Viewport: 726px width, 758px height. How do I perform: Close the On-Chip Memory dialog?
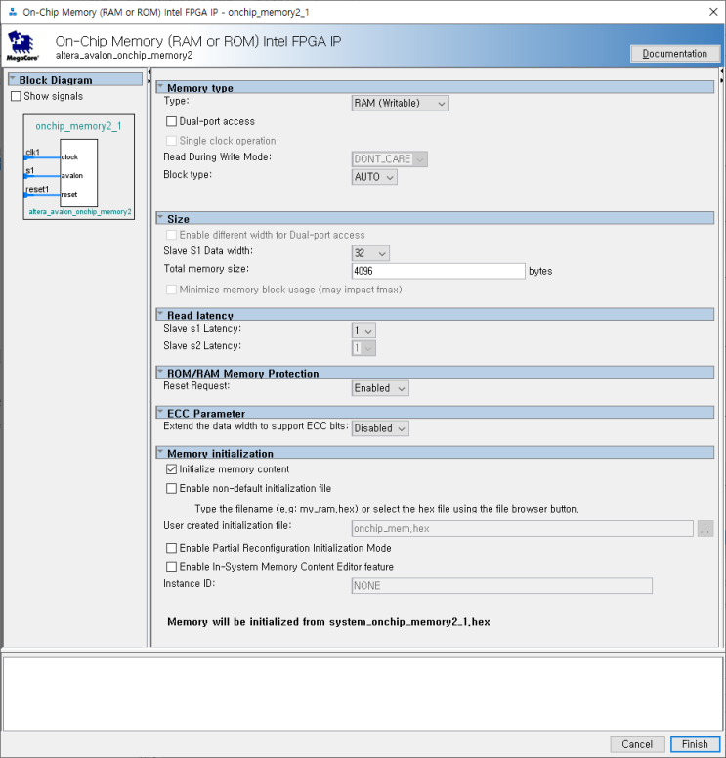[713, 12]
